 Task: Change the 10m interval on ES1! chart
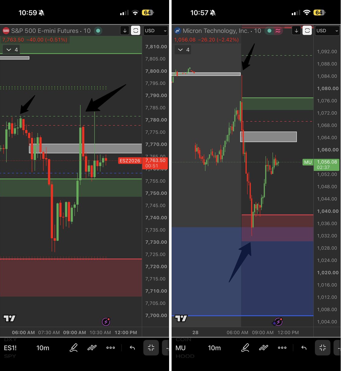tap(43, 348)
